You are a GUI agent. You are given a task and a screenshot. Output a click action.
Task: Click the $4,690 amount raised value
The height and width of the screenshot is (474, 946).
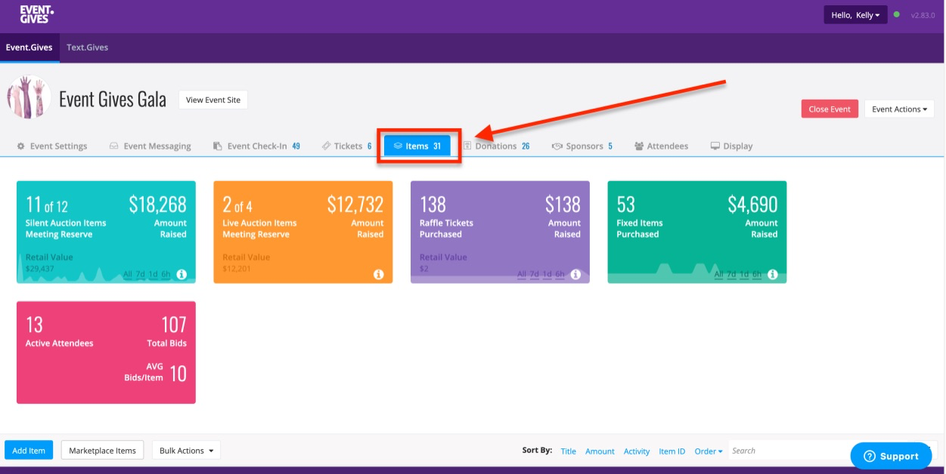(x=752, y=205)
